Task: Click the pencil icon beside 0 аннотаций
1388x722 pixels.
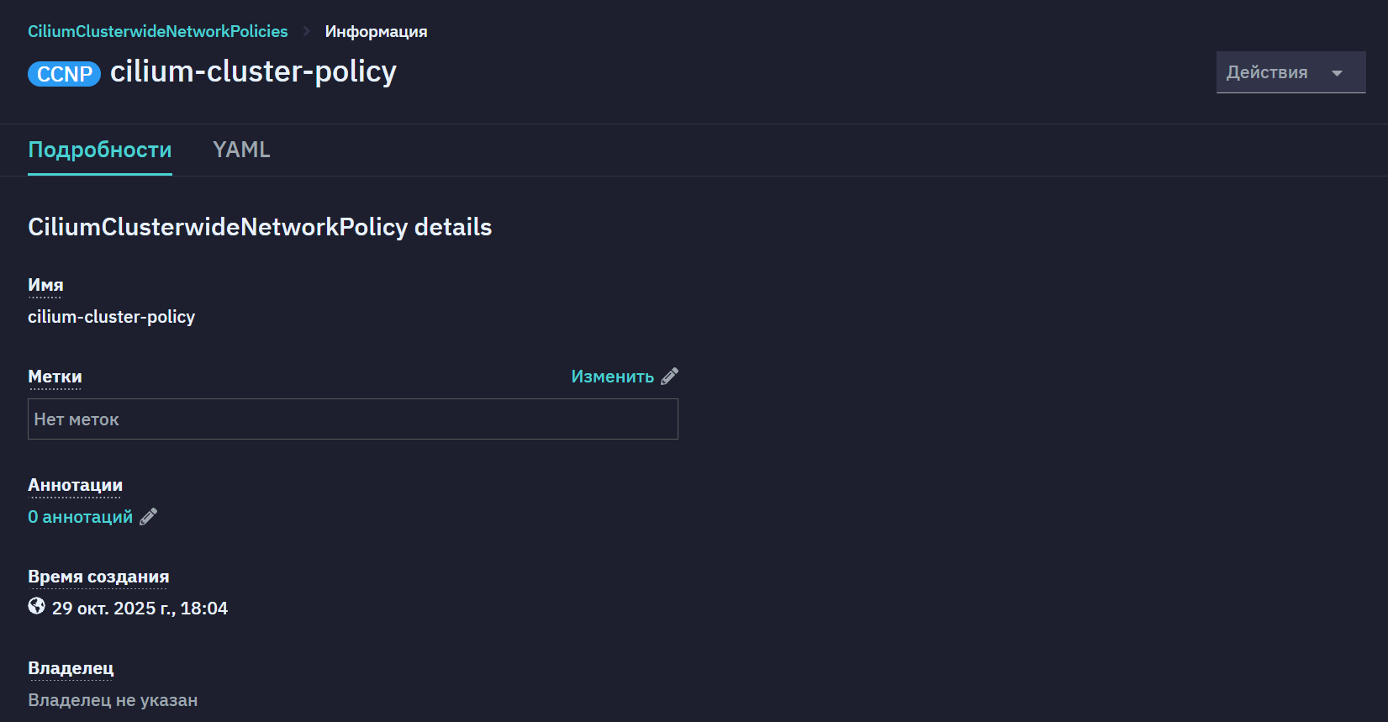Action: [x=148, y=517]
